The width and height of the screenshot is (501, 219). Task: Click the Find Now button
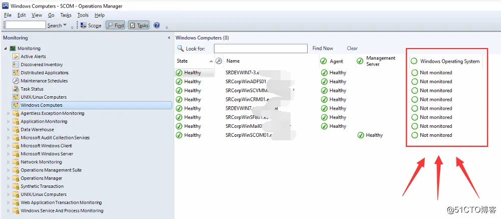click(323, 48)
